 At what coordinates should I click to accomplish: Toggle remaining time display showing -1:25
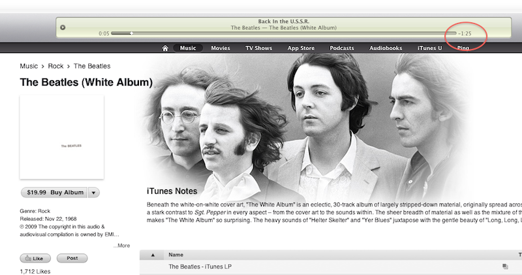tap(465, 33)
